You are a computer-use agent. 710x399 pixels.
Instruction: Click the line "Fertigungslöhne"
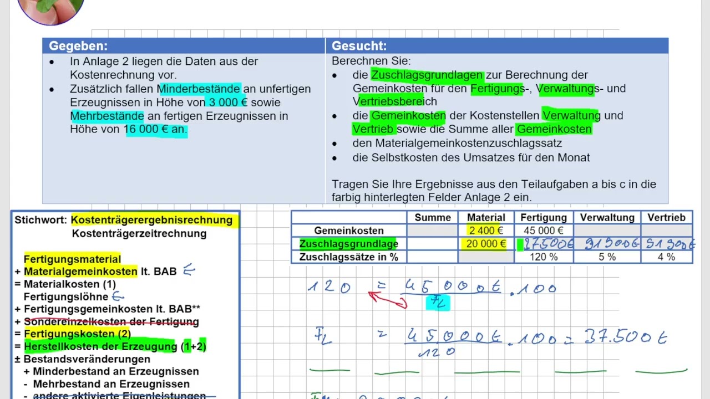tap(66, 296)
